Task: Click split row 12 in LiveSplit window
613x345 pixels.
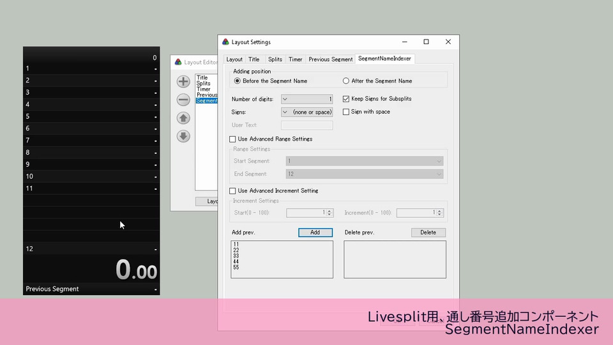Action: pyautogui.click(x=91, y=249)
